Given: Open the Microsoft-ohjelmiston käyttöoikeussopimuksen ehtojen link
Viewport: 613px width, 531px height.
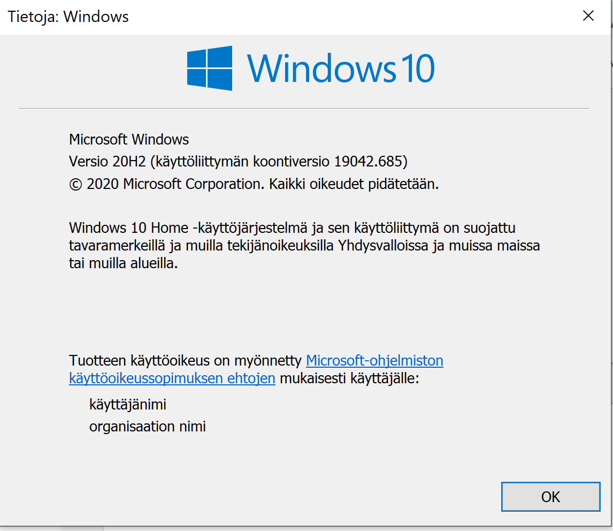Looking at the screenshot, I should point(374,360).
